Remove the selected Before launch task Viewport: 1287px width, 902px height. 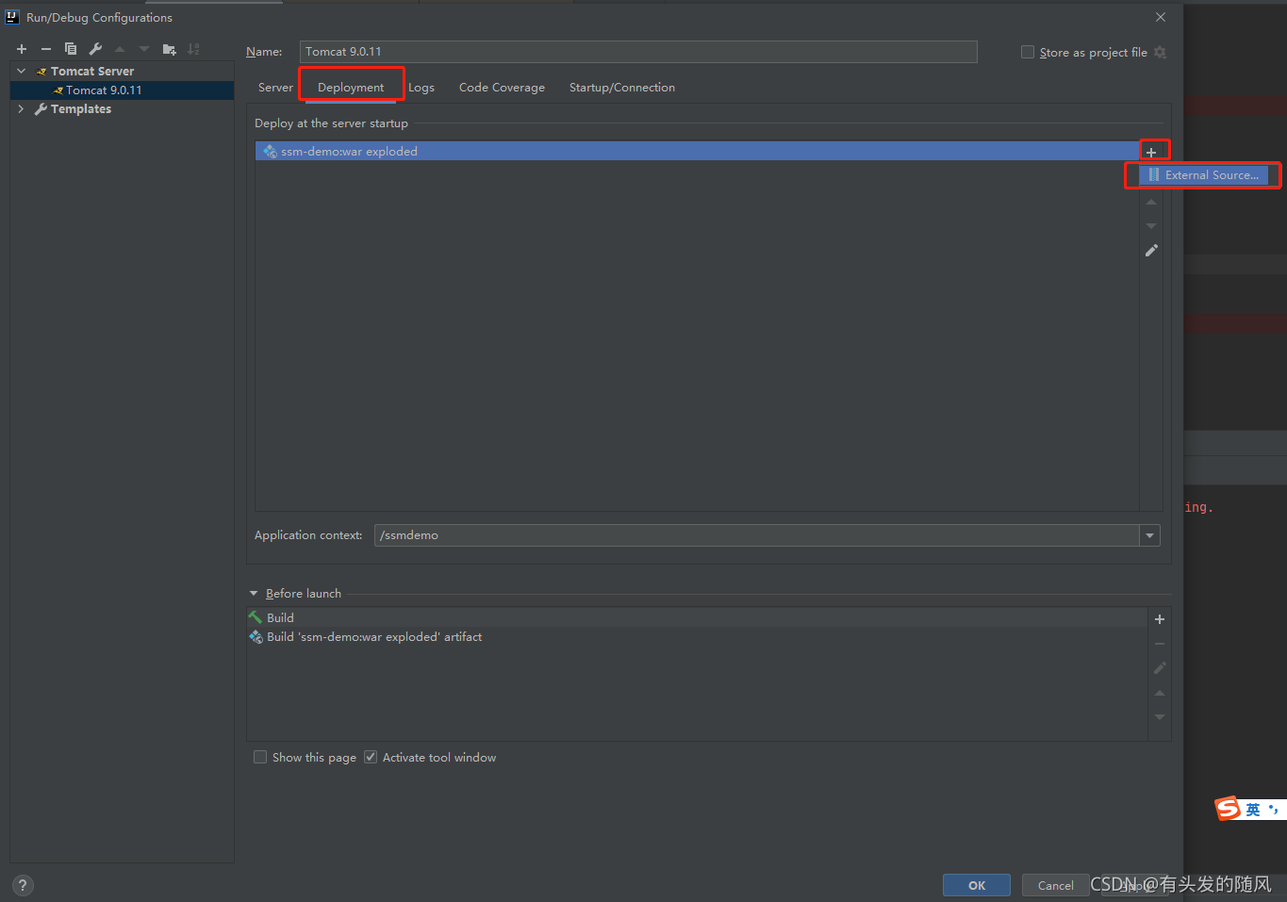pyautogui.click(x=1160, y=644)
